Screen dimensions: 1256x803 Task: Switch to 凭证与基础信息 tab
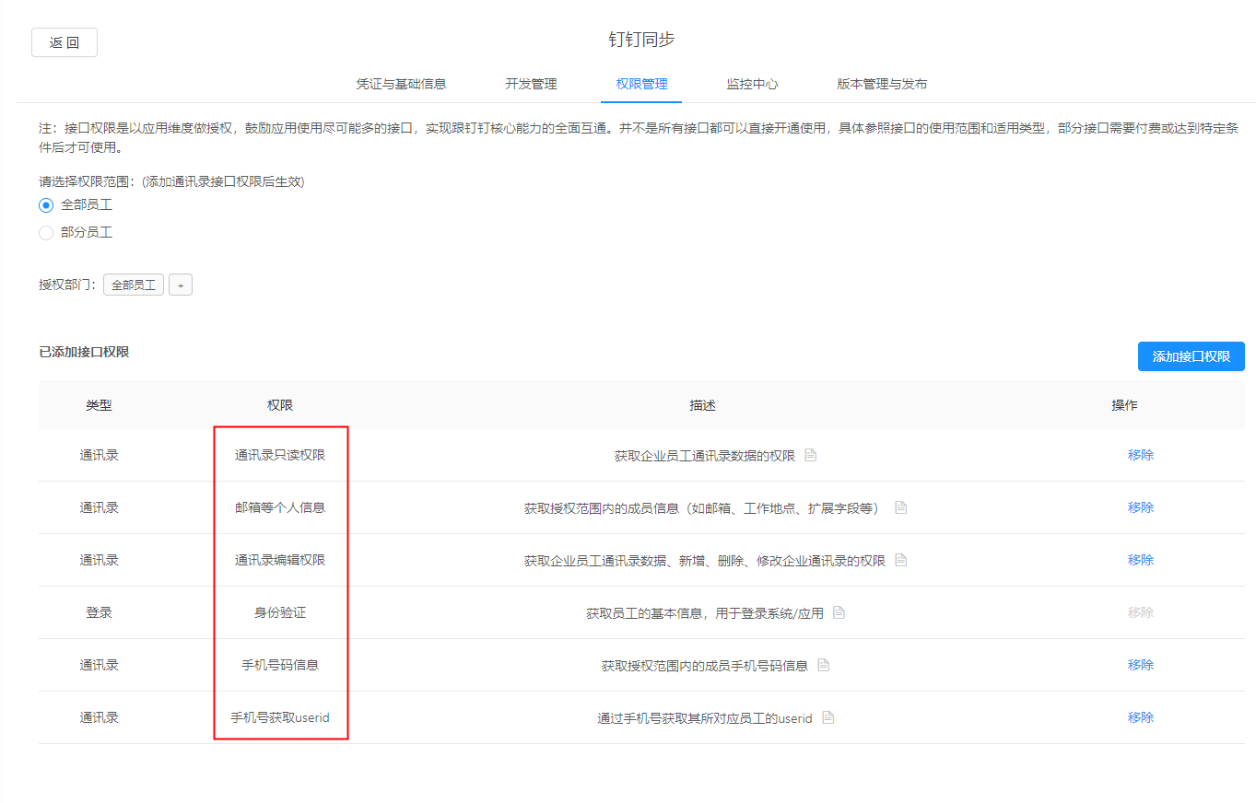pyautogui.click(x=401, y=84)
